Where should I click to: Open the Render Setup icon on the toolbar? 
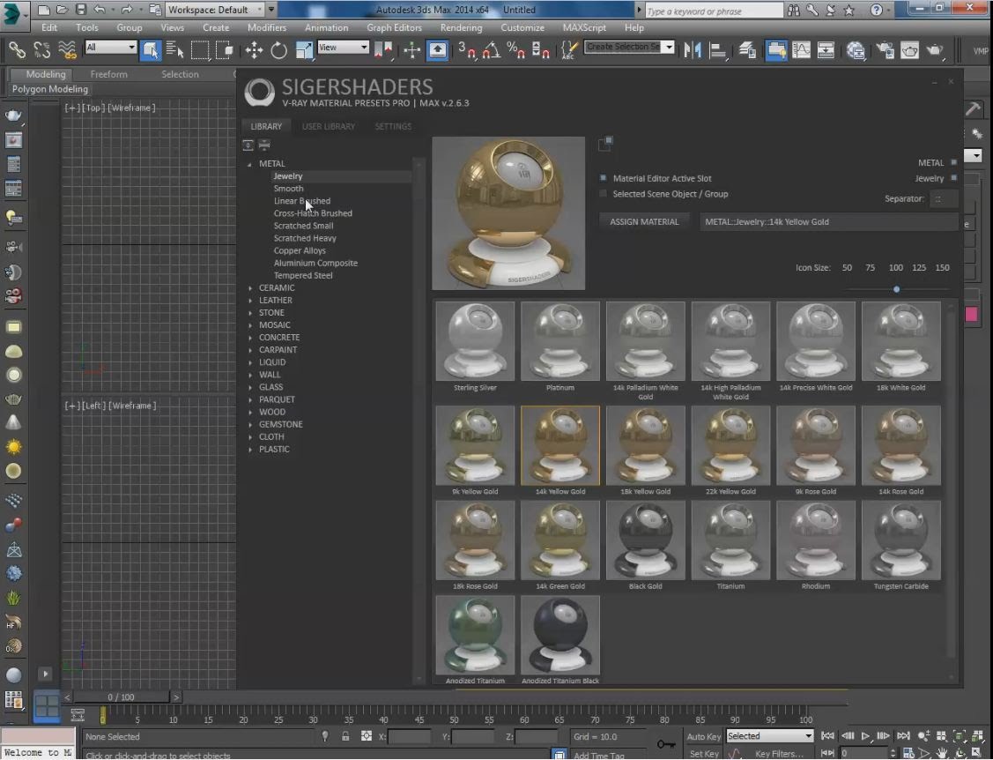tap(909, 50)
